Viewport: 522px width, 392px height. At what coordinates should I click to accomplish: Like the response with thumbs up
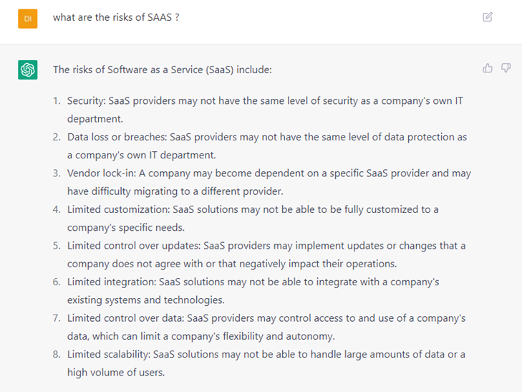(x=488, y=69)
